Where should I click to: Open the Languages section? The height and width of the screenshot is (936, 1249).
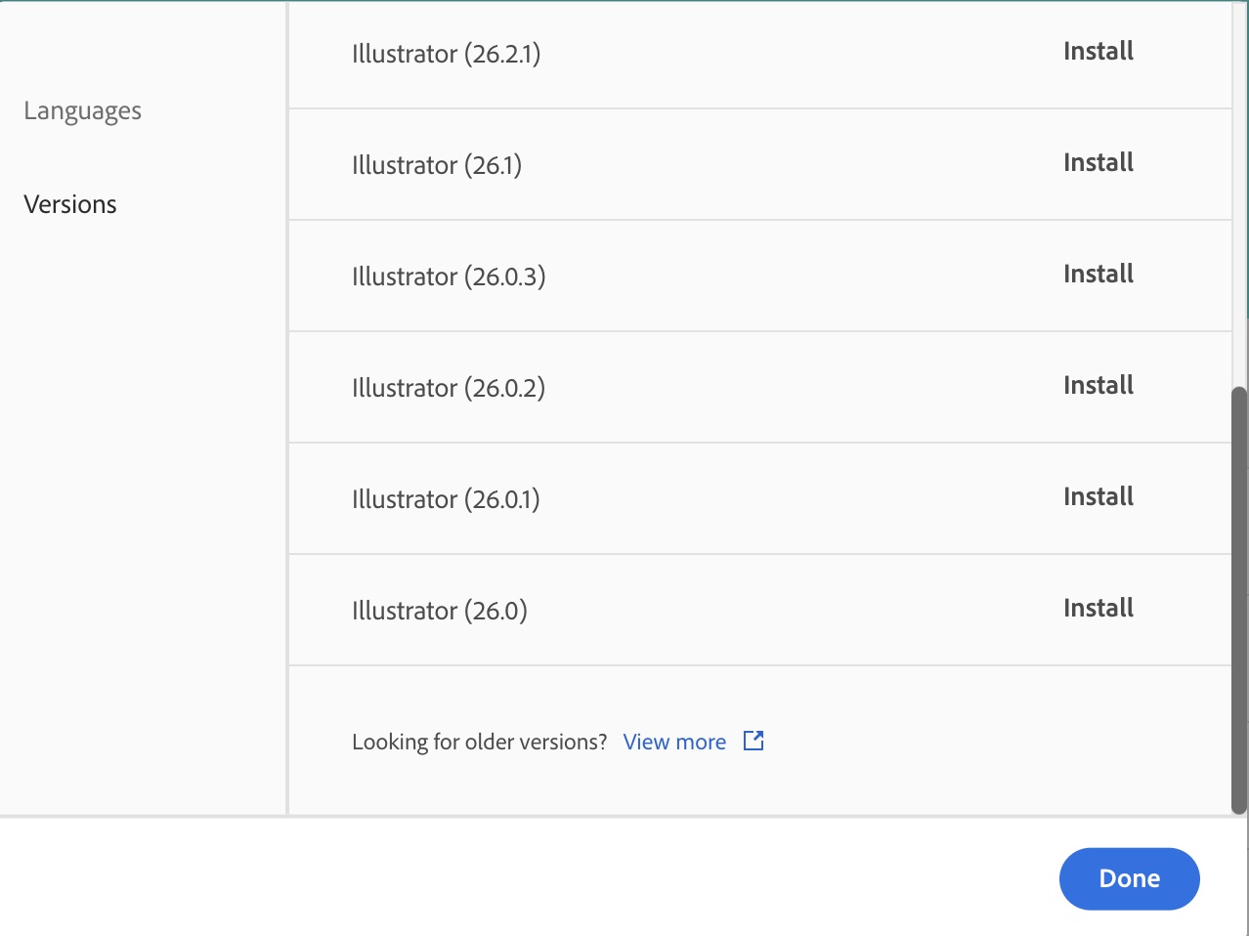pos(82,111)
